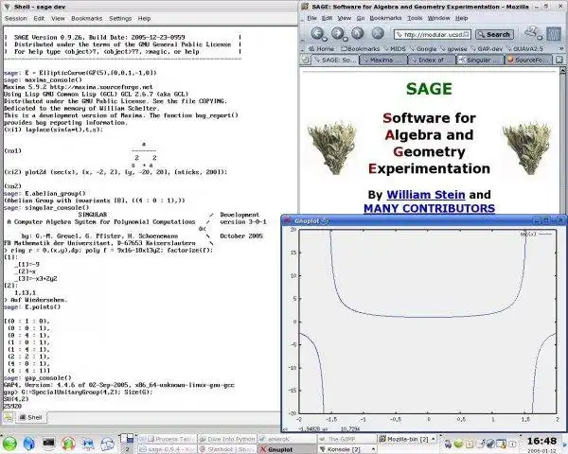Click the Konsole window menu icon
Screen dimensions: 568x454
pyautogui.click(x=7, y=7)
